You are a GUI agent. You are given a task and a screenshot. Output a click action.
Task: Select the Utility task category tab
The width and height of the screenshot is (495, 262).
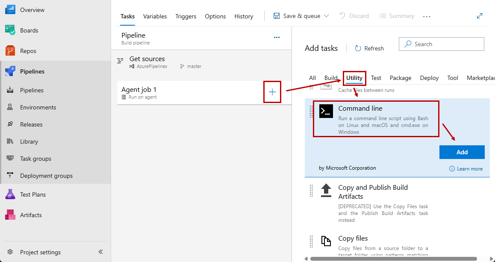[354, 78]
